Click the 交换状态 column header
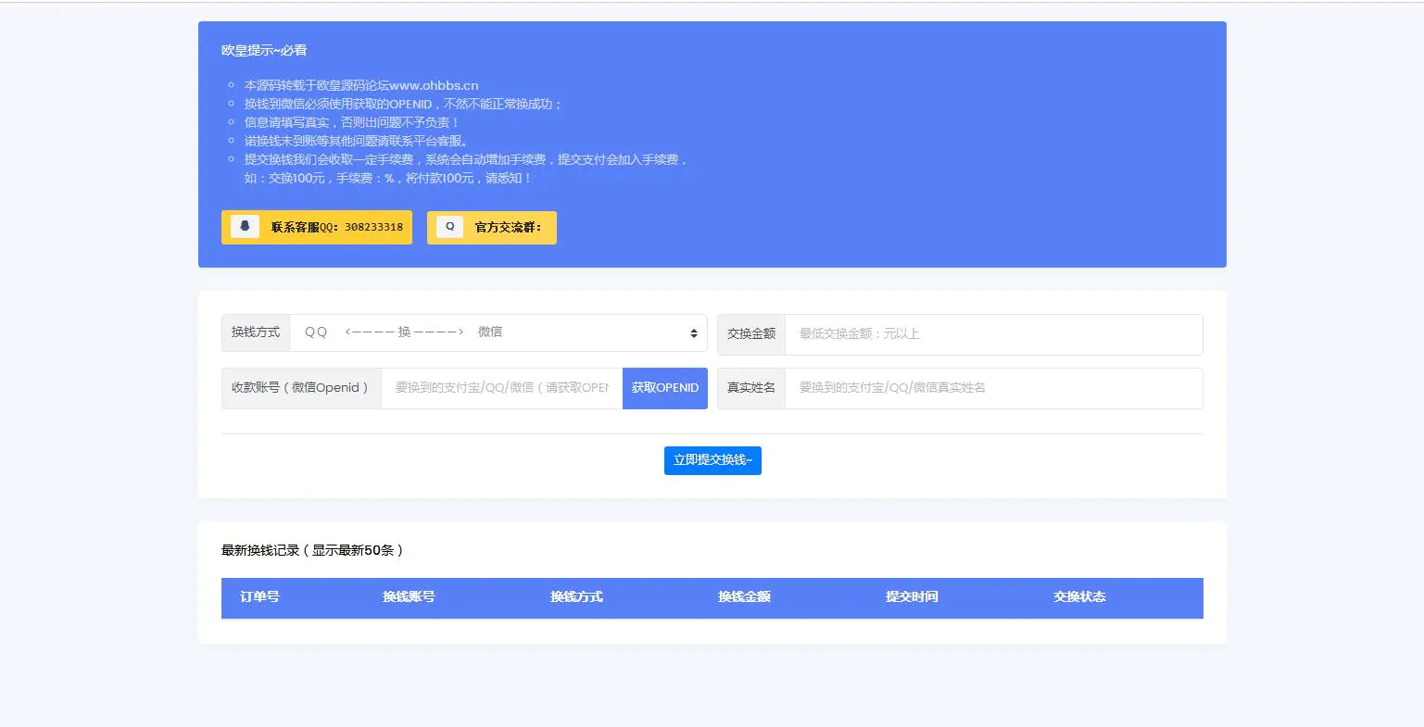The image size is (1424, 727). pyautogui.click(x=1078, y=597)
